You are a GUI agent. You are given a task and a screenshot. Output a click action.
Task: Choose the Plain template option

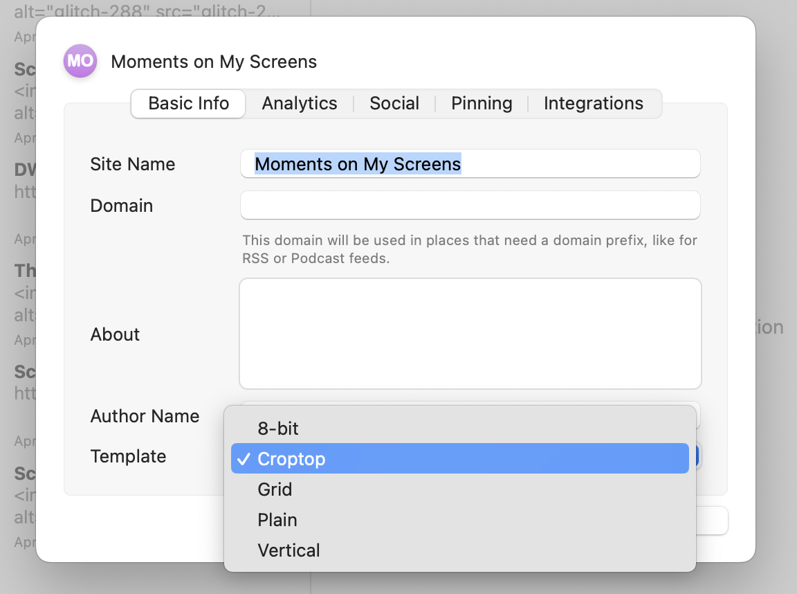tap(277, 520)
